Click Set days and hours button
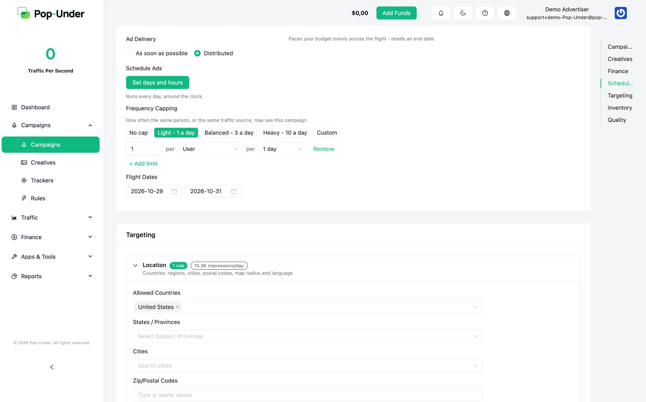Image resolution: width=646 pixels, height=402 pixels. click(x=157, y=83)
